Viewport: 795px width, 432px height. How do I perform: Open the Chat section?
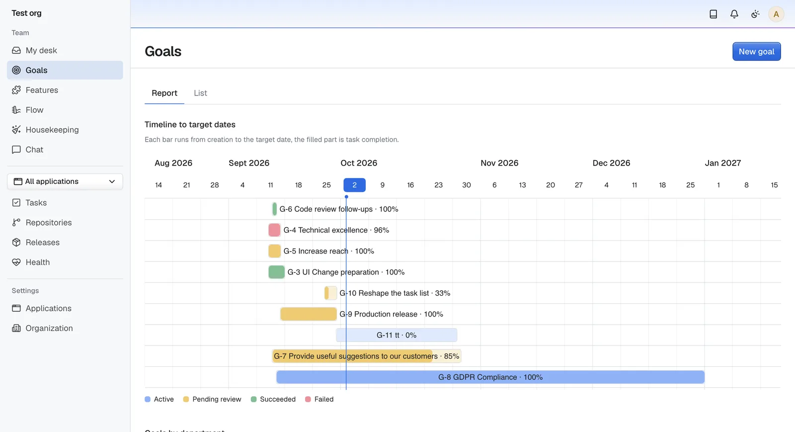65,150
